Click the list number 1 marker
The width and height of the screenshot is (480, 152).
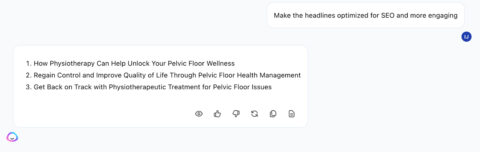pos(28,64)
